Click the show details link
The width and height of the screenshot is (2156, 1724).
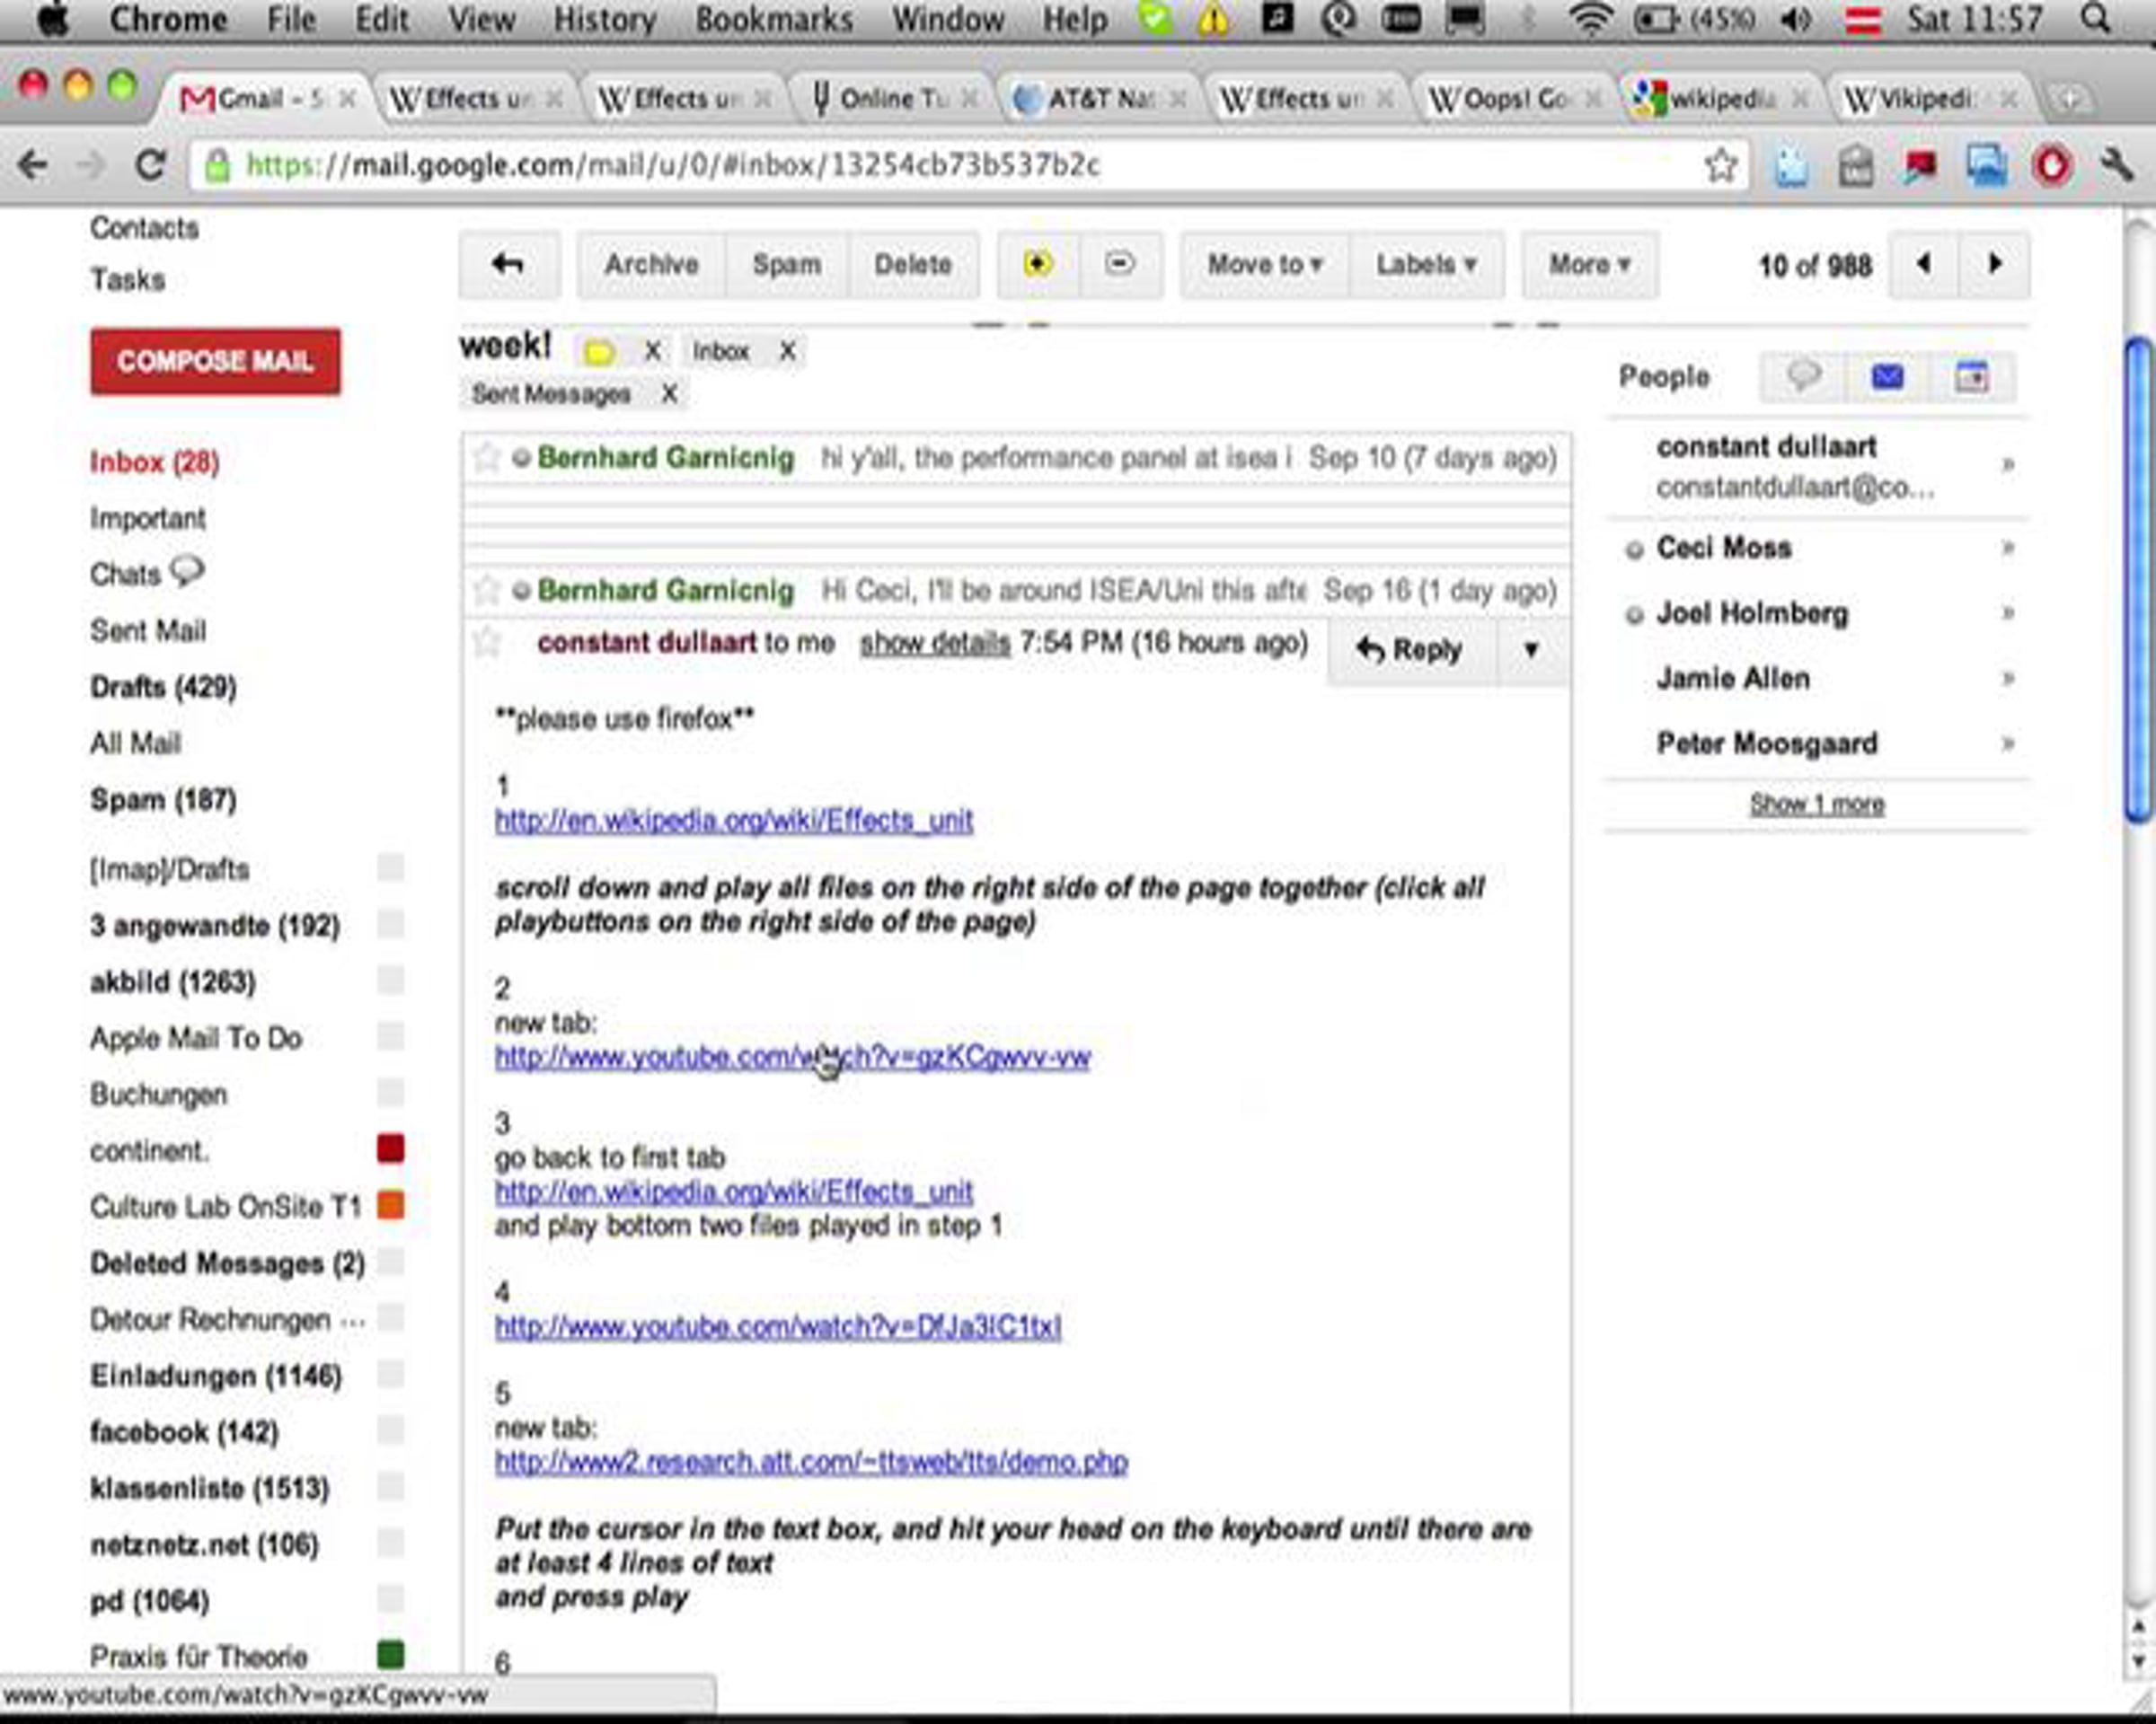click(935, 643)
